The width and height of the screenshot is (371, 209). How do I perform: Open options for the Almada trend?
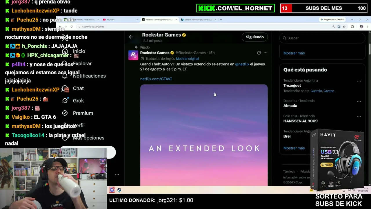[x=359, y=101]
